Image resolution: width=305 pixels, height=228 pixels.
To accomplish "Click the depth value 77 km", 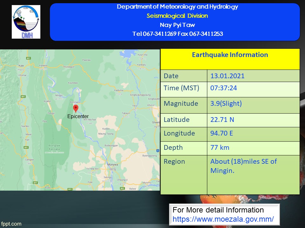I will click(220, 148).
